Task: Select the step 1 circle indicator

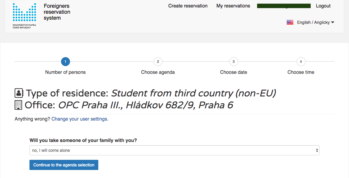Action: [x=65, y=62]
